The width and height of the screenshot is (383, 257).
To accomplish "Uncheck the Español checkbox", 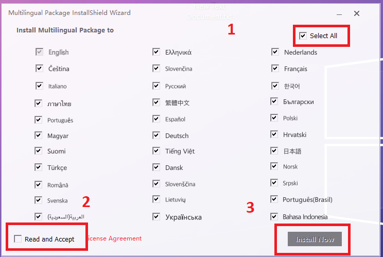I will 156,119.
